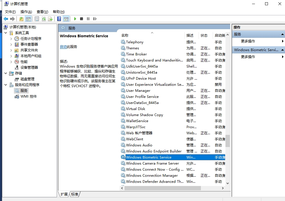
Task: Click the Help question mark icon
Action: (59, 19)
